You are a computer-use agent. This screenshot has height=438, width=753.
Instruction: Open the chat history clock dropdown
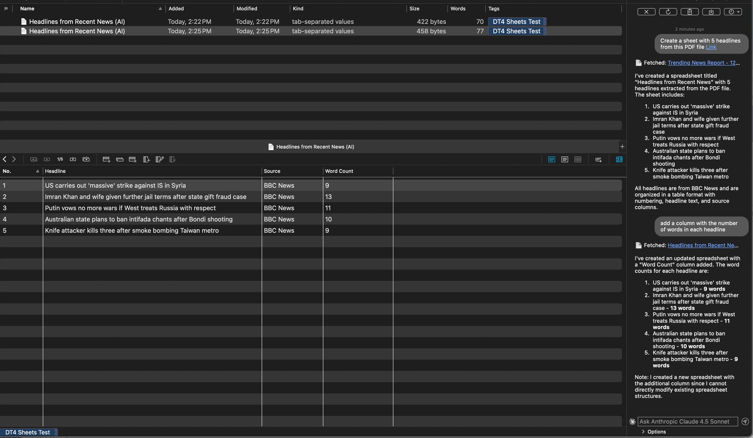coord(733,12)
